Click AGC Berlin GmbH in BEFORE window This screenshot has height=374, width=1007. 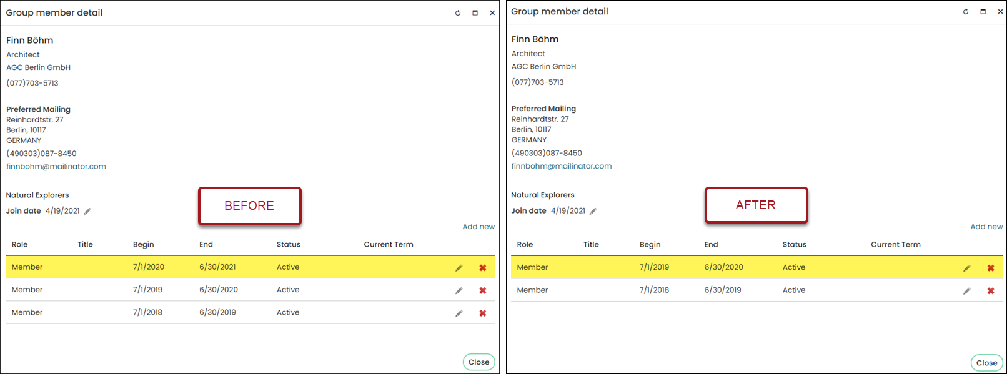[x=39, y=67]
